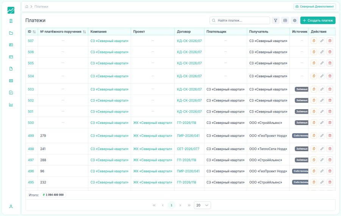Open the ID card icon in sidebar
The image size is (341, 216).
point(11,45)
